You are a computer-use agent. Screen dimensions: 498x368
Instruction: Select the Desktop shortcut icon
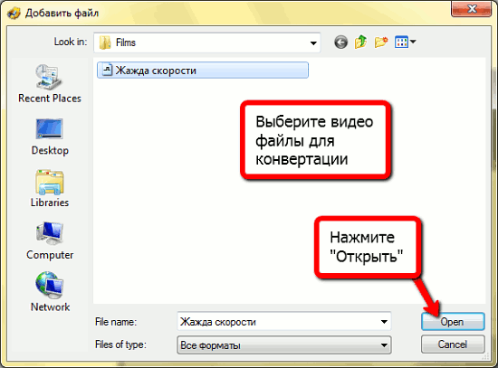tap(50, 128)
